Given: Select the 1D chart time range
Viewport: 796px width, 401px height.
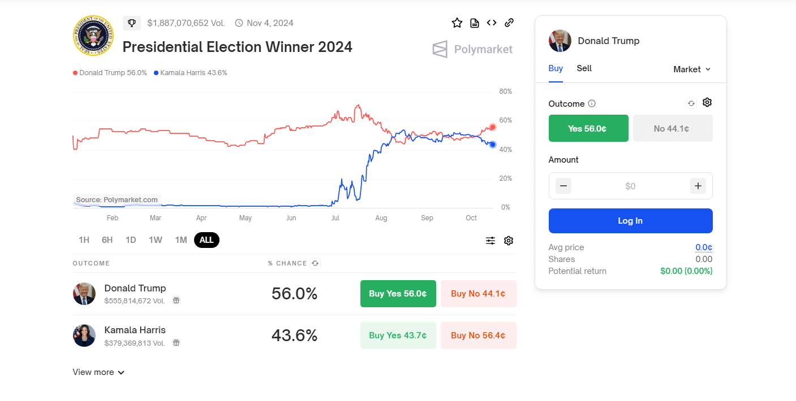Looking at the screenshot, I should 131,240.
